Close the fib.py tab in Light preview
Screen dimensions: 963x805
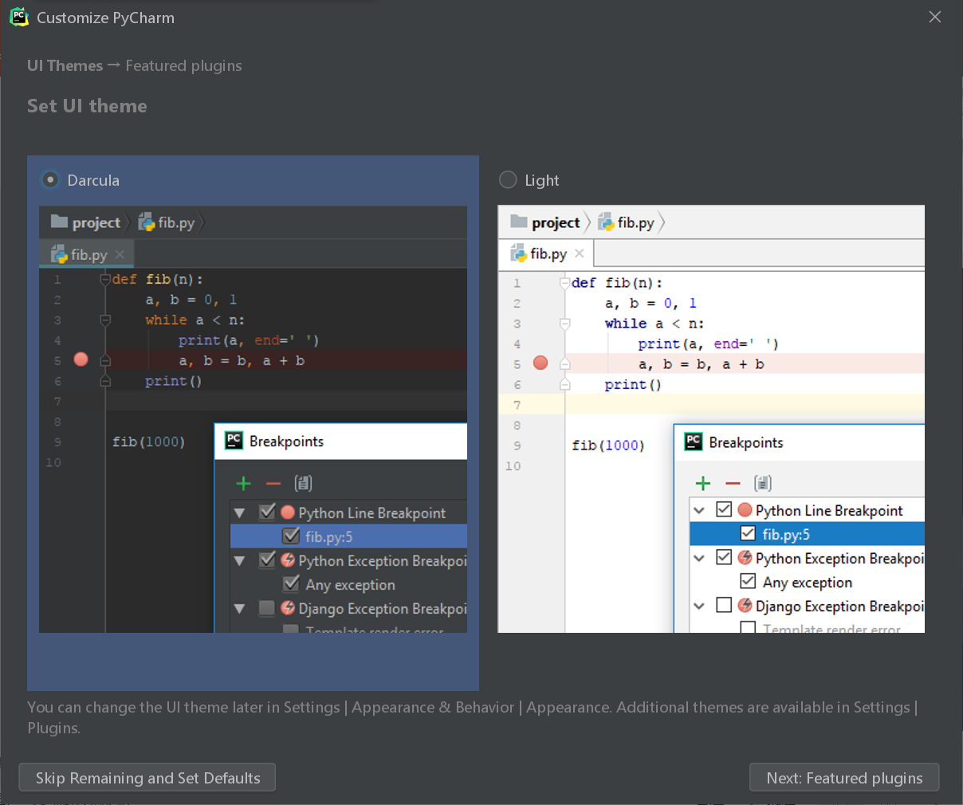(x=580, y=253)
